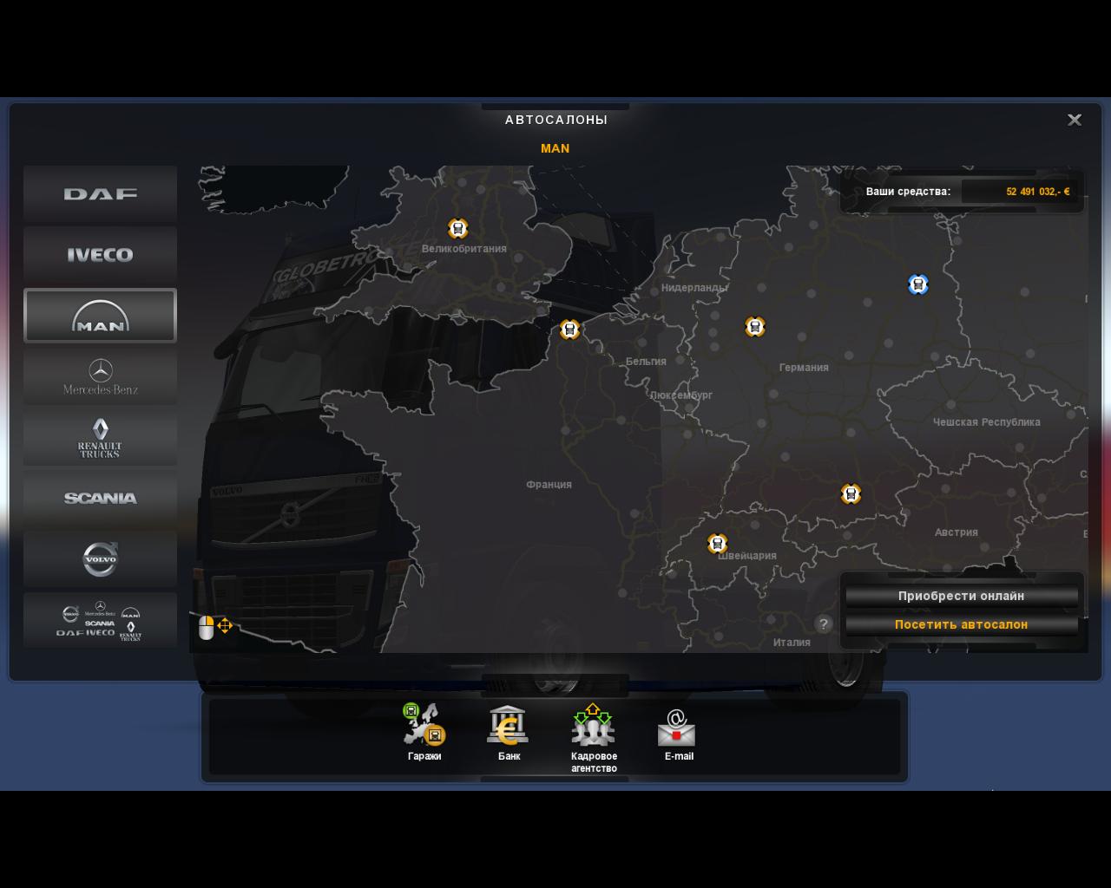Show all truck brands combined
1111x888 pixels.
click(100, 620)
